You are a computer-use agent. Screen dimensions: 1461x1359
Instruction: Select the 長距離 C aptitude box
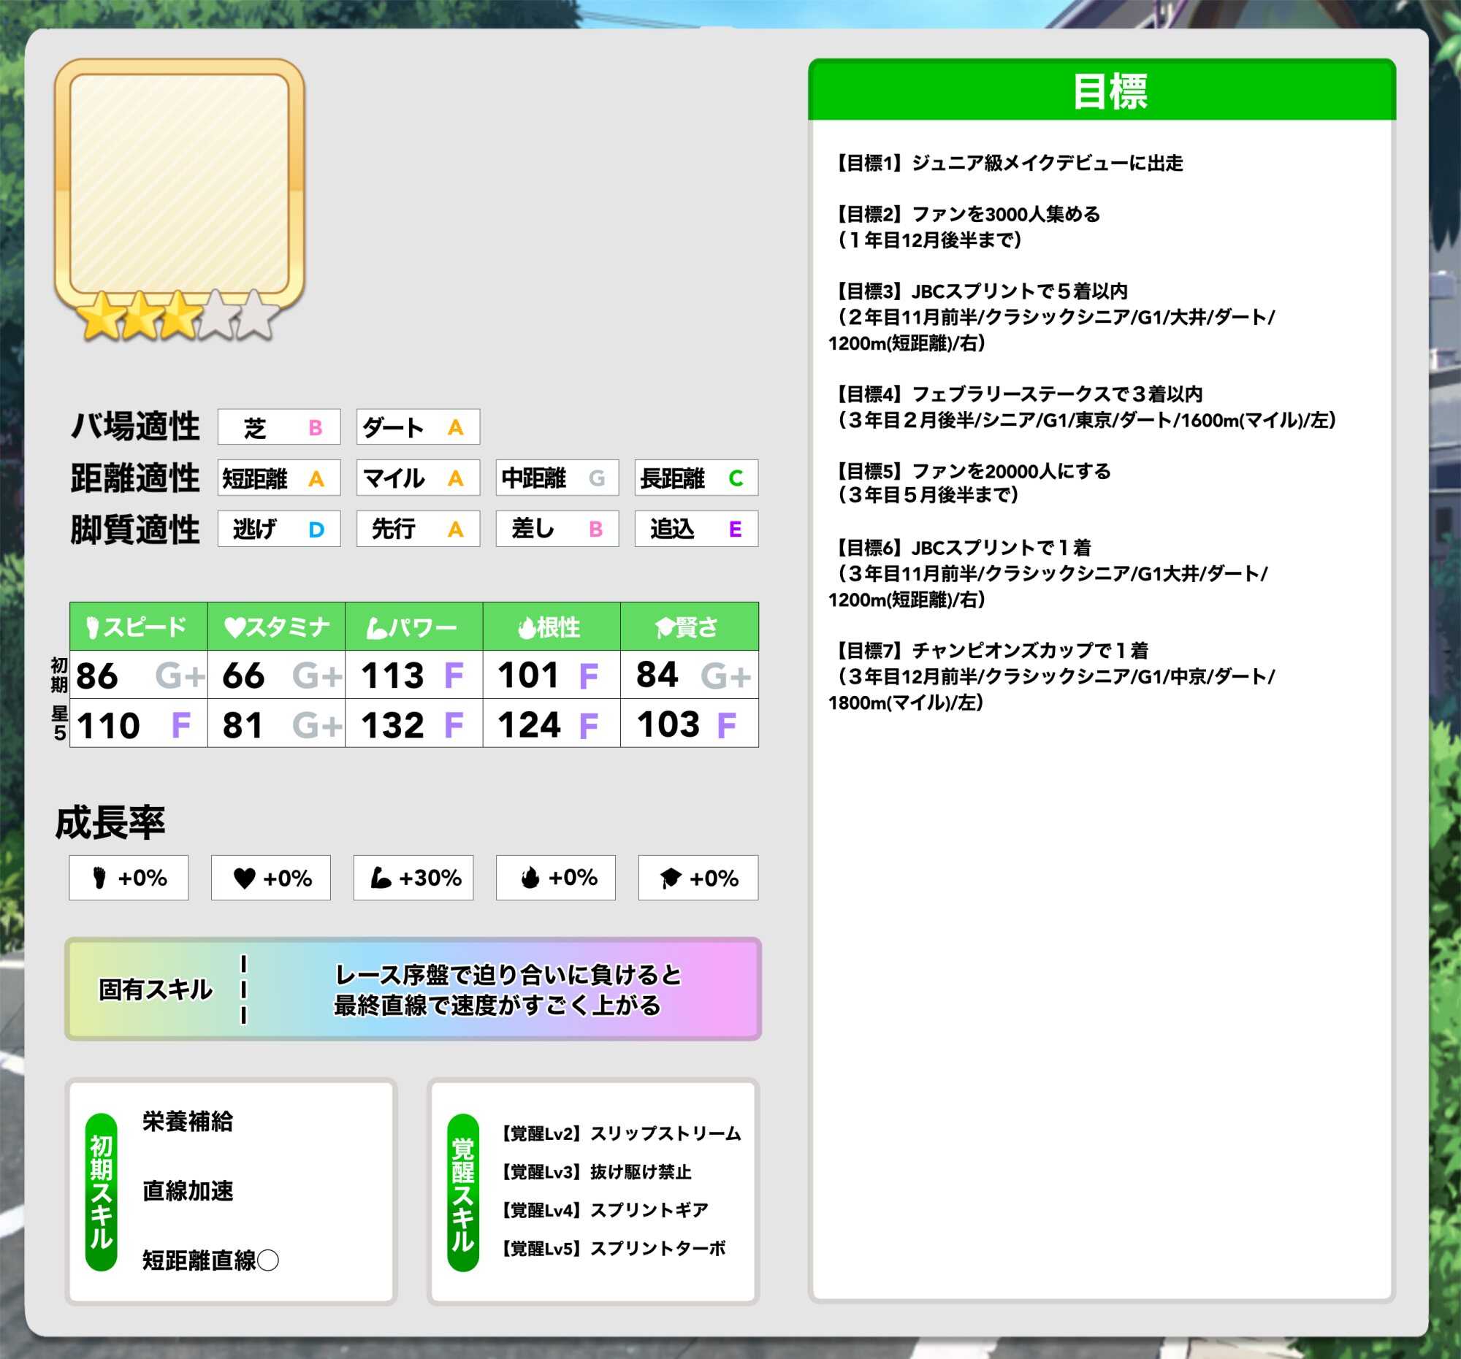click(x=697, y=478)
